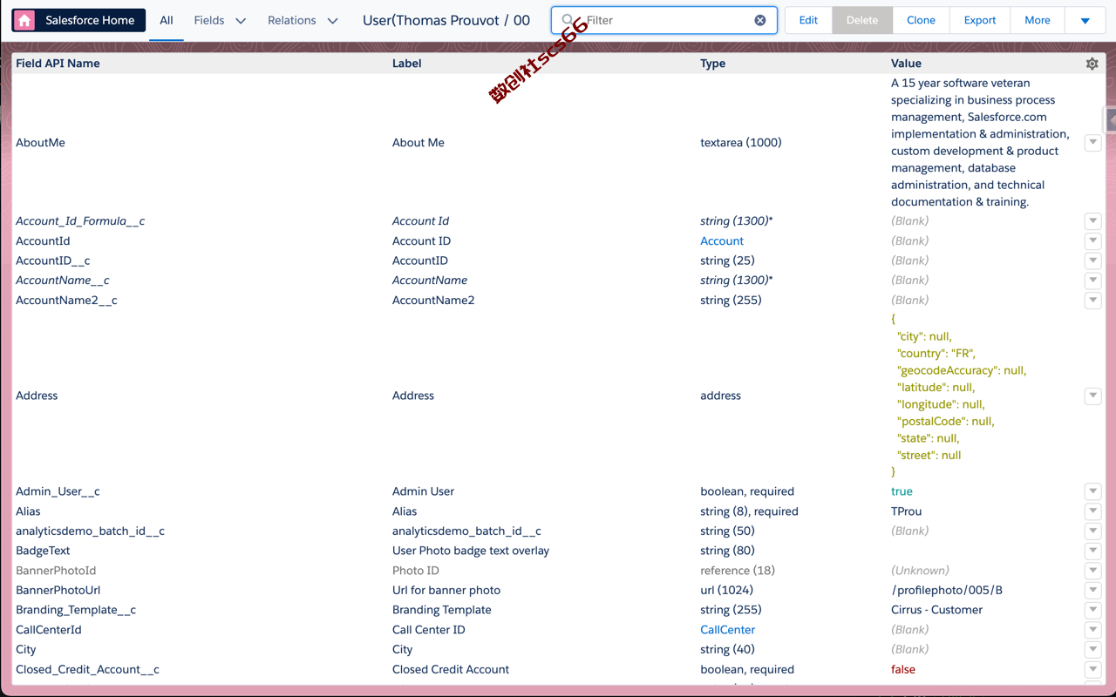Open the More menu button
Image resolution: width=1116 pixels, height=697 pixels.
pyautogui.click(x=1038, y=20)
